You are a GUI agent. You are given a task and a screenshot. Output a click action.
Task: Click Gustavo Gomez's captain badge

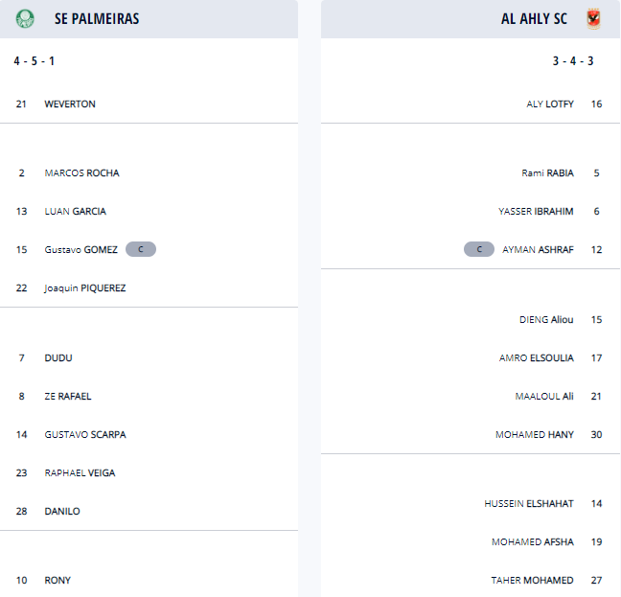point(141,249)
